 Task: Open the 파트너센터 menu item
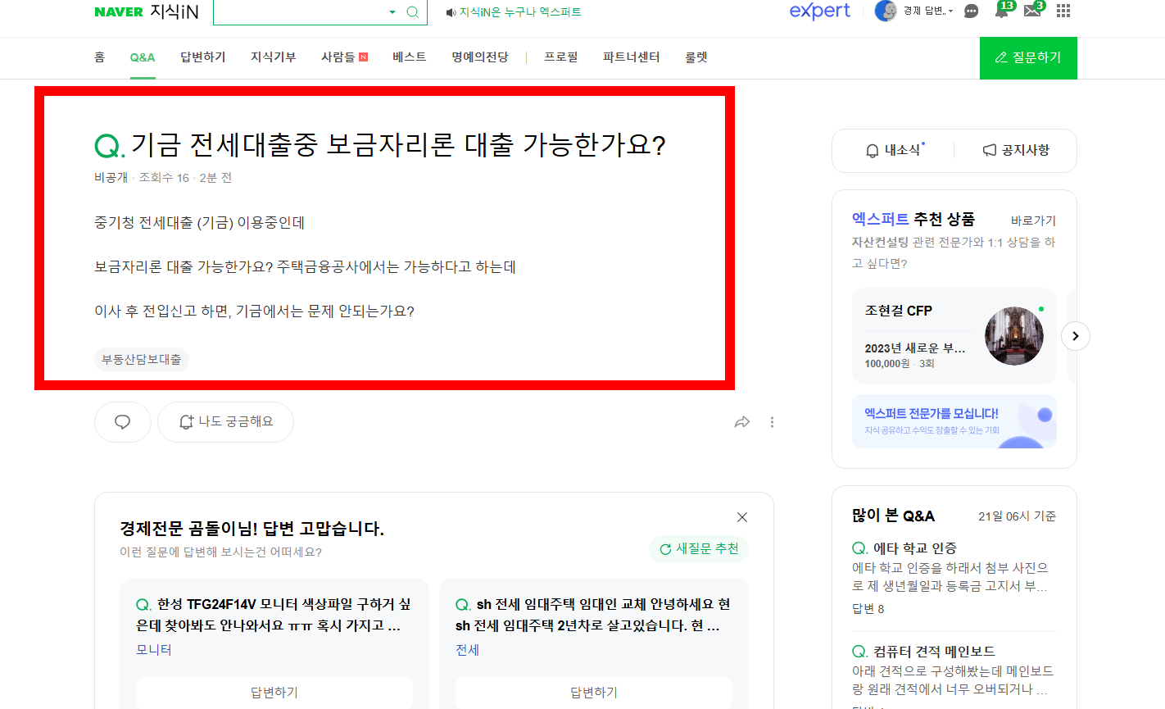[632, 57]
